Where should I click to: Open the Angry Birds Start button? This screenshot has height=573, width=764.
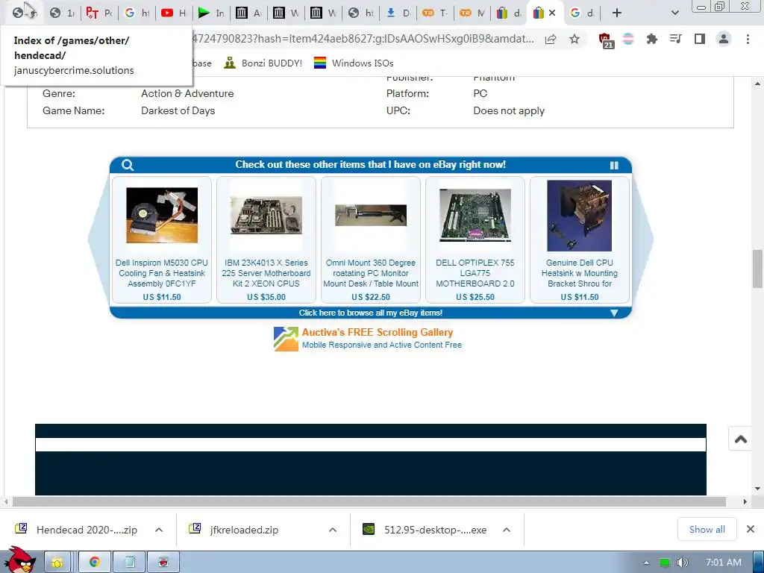[x=19, y=560]
